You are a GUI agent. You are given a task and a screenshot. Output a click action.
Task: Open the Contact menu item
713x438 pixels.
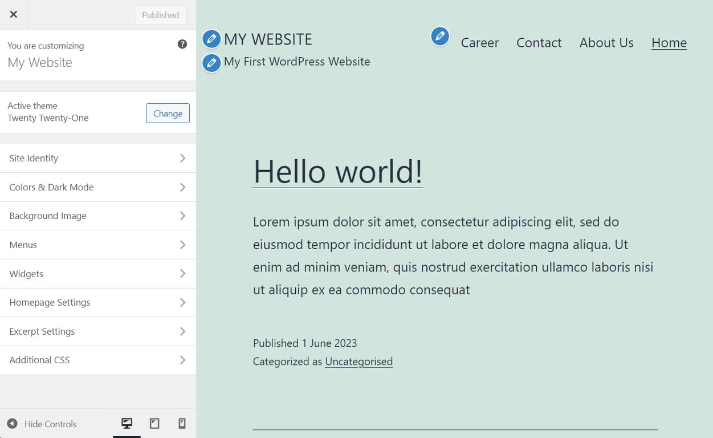pos(539,43)
